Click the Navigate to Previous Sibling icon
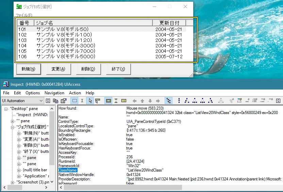The width and height of the screenshot is (283, 192). 195,101
